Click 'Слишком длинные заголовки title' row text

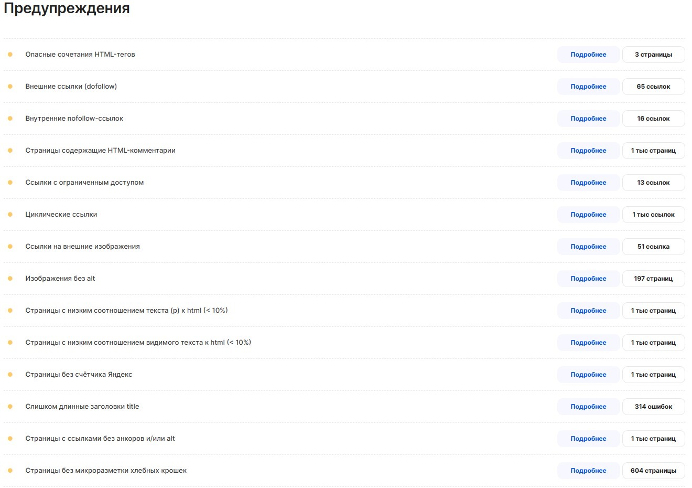pos(82,407)
